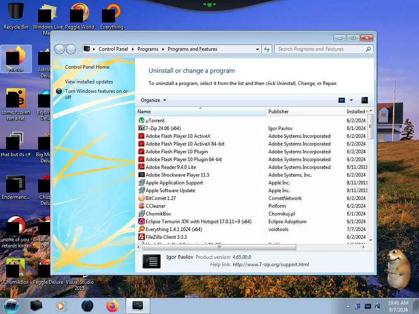The height and width of the screenshot is (314, 419).
Task: Select Adobe Reader 9.4.0 Lite icon
Action: pyautogui.click(x=141, y=167)
